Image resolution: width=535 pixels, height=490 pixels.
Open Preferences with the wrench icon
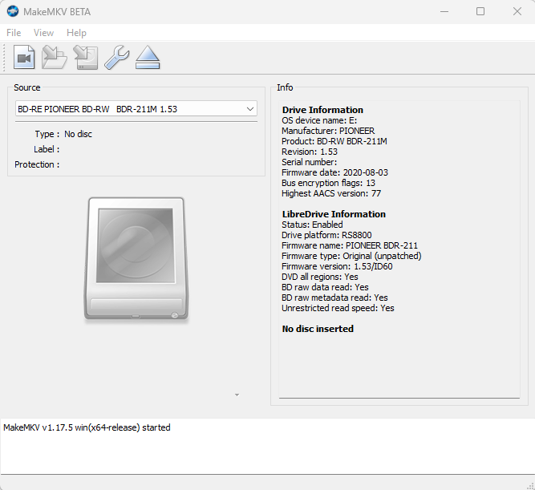pos(116,57)
